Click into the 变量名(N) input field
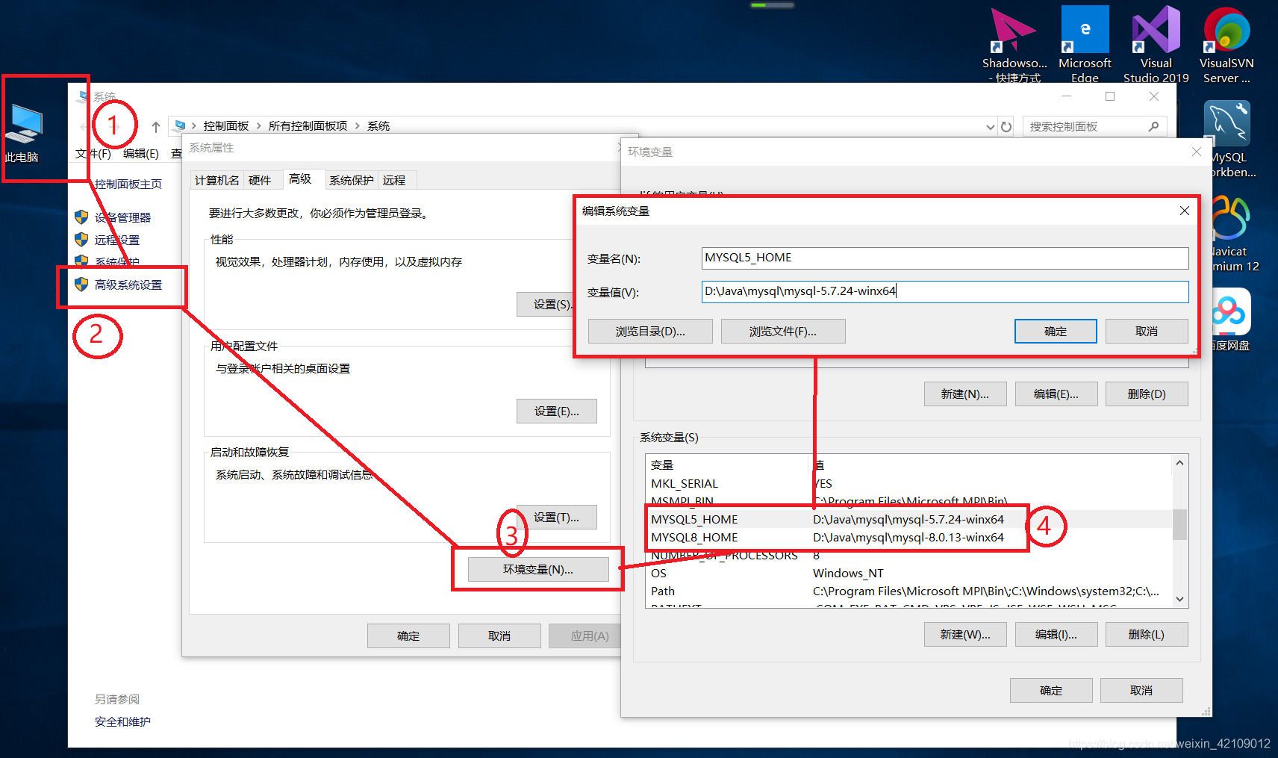The image size is (1278, 758). click(945, 258)
